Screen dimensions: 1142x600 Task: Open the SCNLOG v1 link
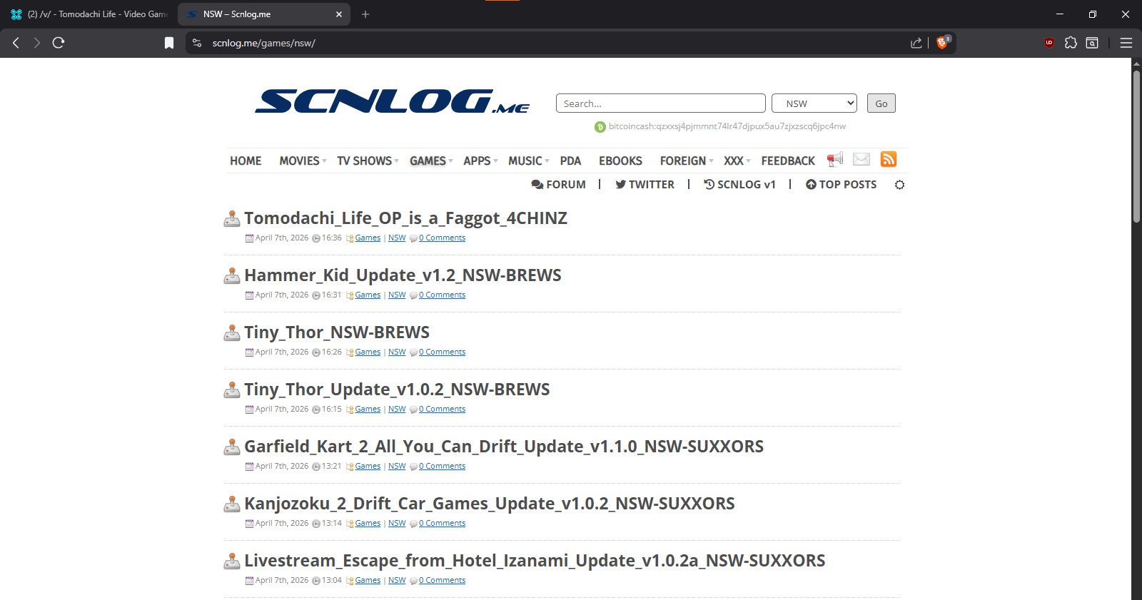[739, 185]
